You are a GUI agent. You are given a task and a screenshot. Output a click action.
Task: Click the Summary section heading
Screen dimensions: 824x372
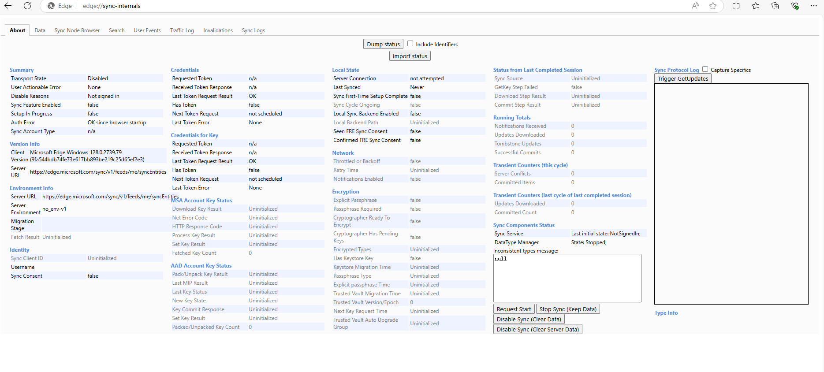(x=22, y=70)
